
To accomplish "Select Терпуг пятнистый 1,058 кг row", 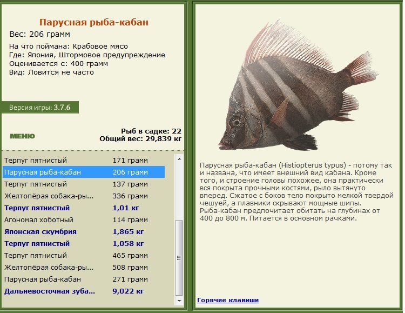I will (x=84, y=244).
